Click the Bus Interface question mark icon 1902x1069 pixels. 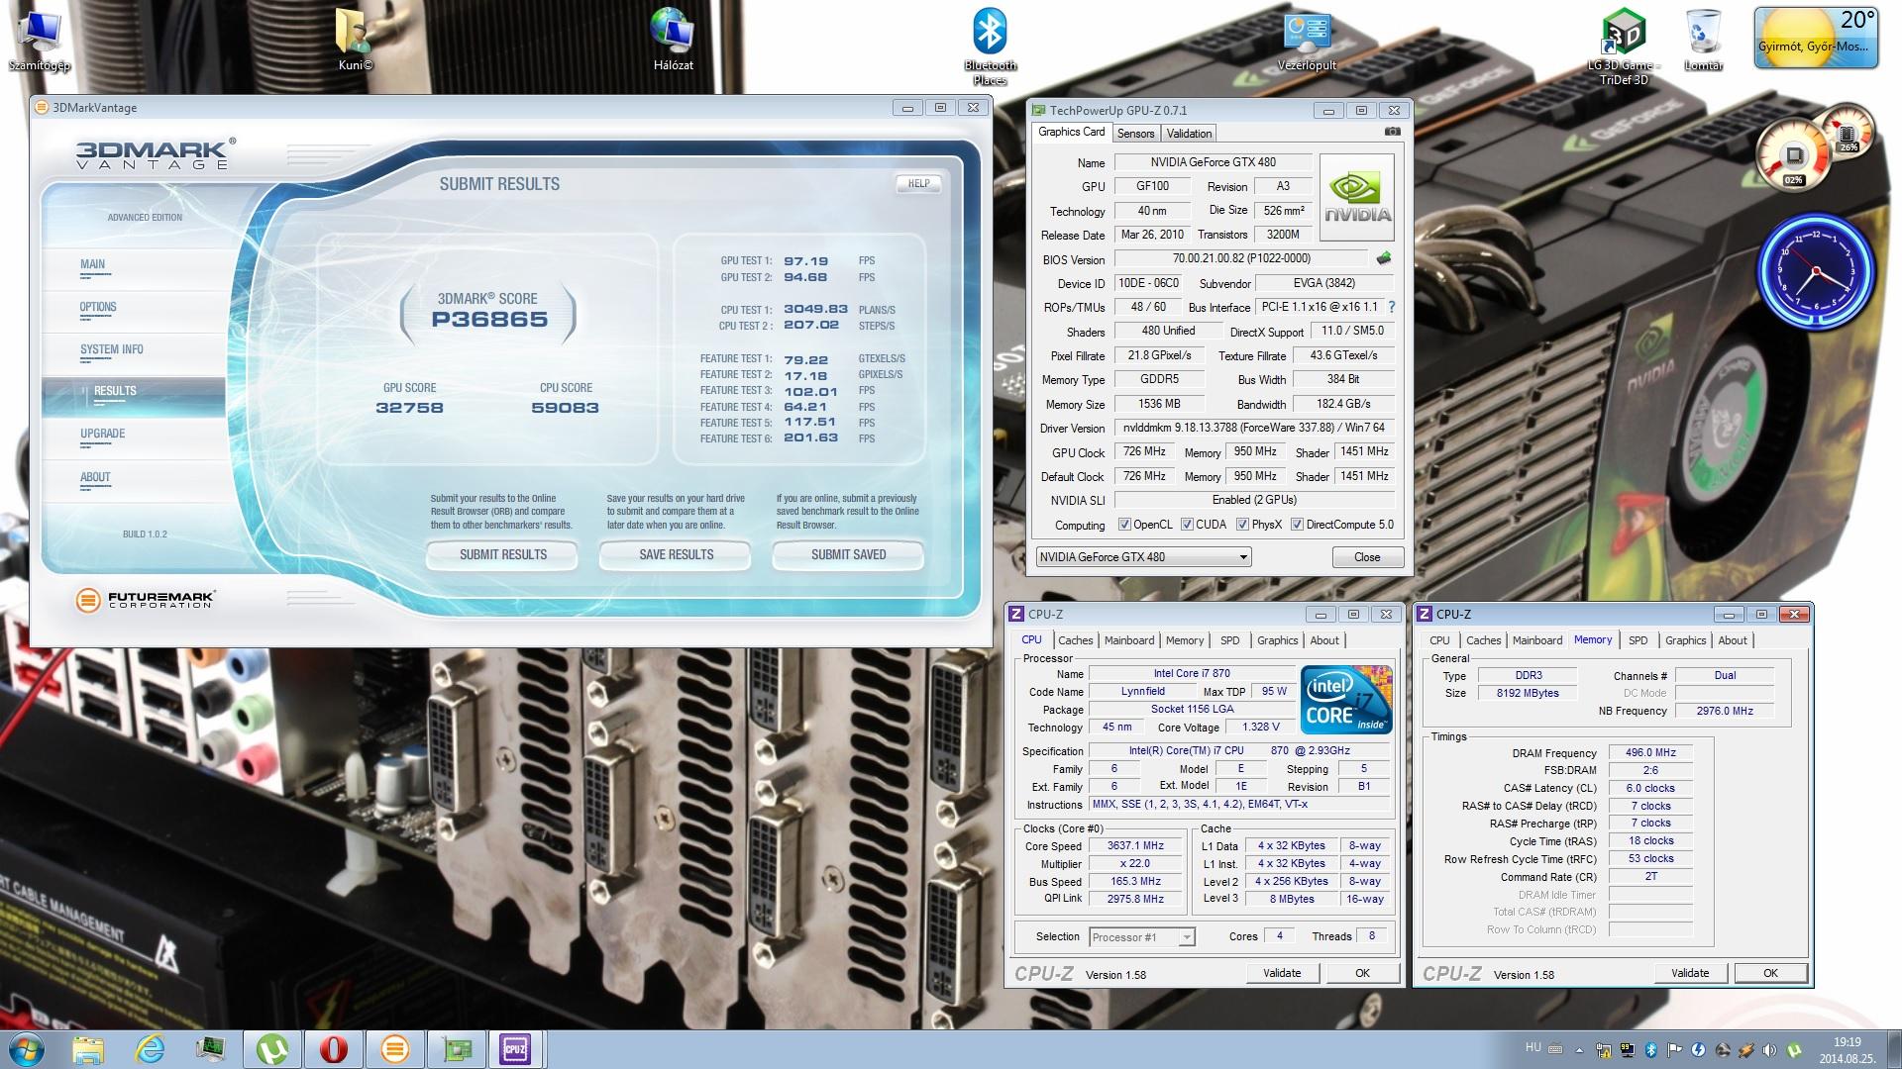coord(1392,307)
